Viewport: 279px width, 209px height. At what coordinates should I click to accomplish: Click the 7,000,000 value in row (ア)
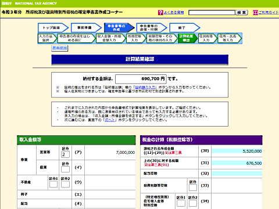pos(126,153)
